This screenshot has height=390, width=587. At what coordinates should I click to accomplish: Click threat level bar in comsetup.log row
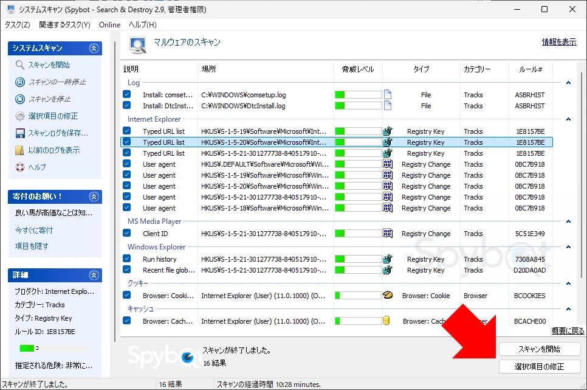(x=359, y=94)
